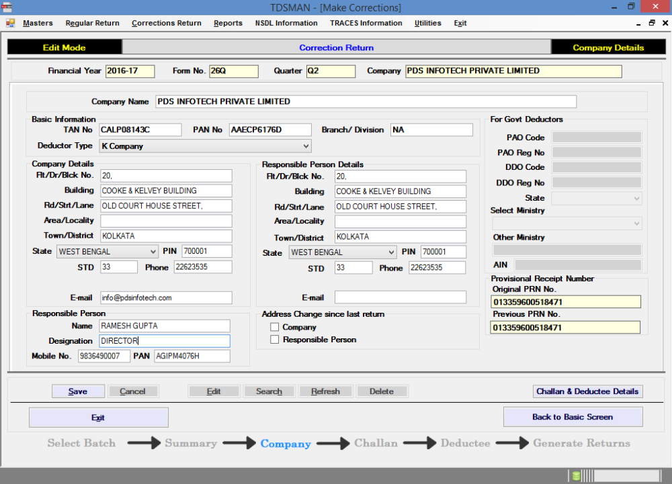Click Back to Basic Screen
This screenshot has width=672, height=484.
[x=573, y=417]
